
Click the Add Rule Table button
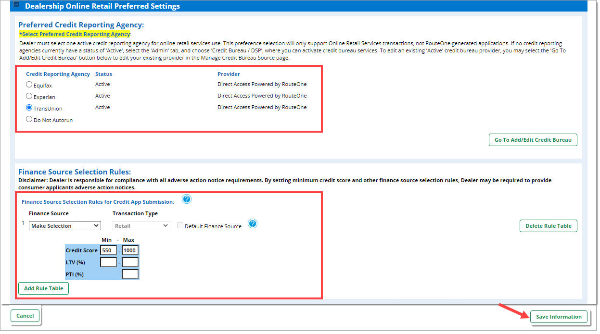click(x=44, y=288)
